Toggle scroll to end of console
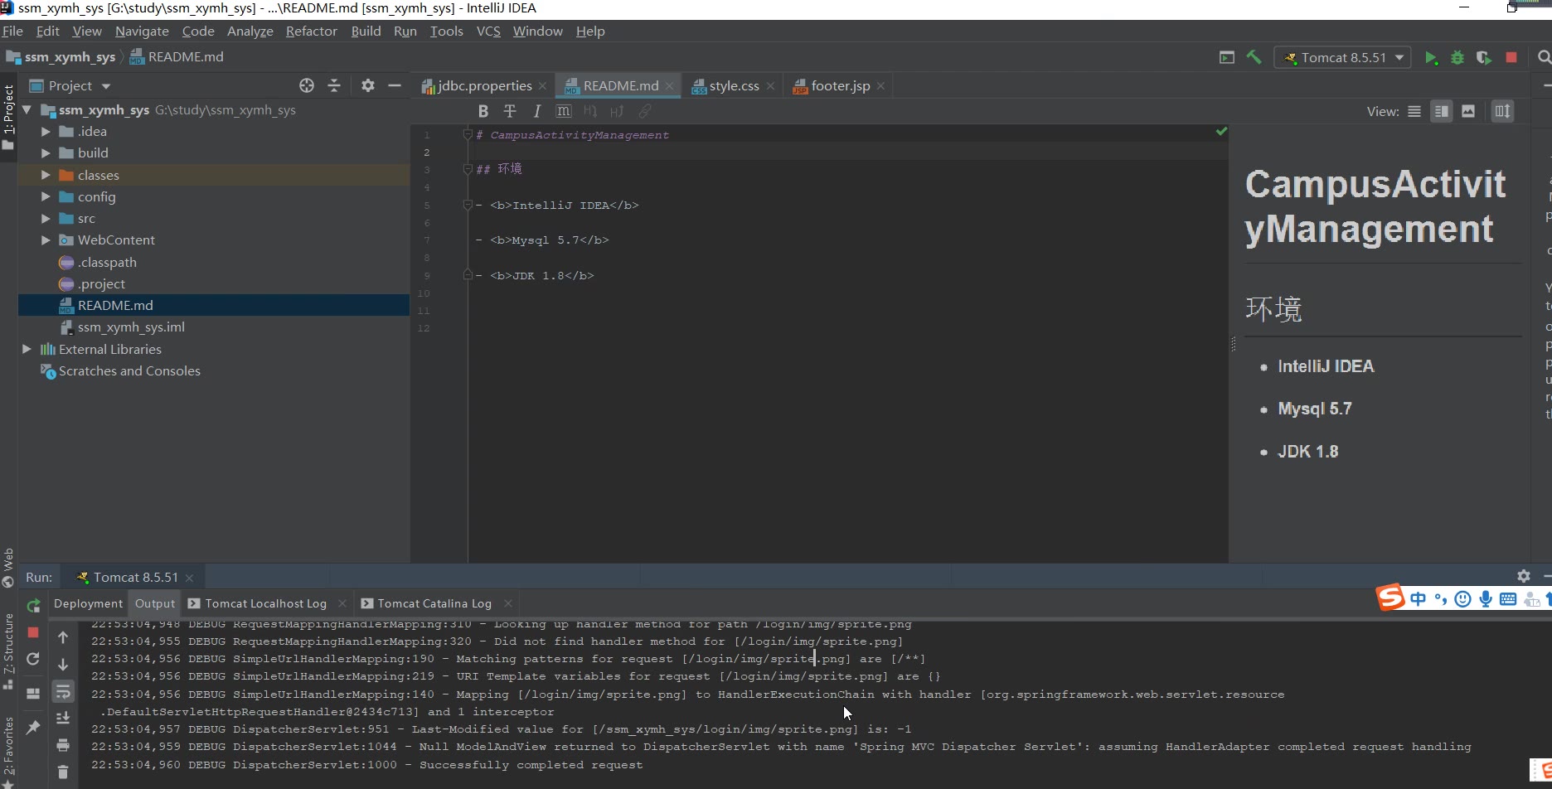The width and height of the screenshot is (1552, 789). pos(63,718)
